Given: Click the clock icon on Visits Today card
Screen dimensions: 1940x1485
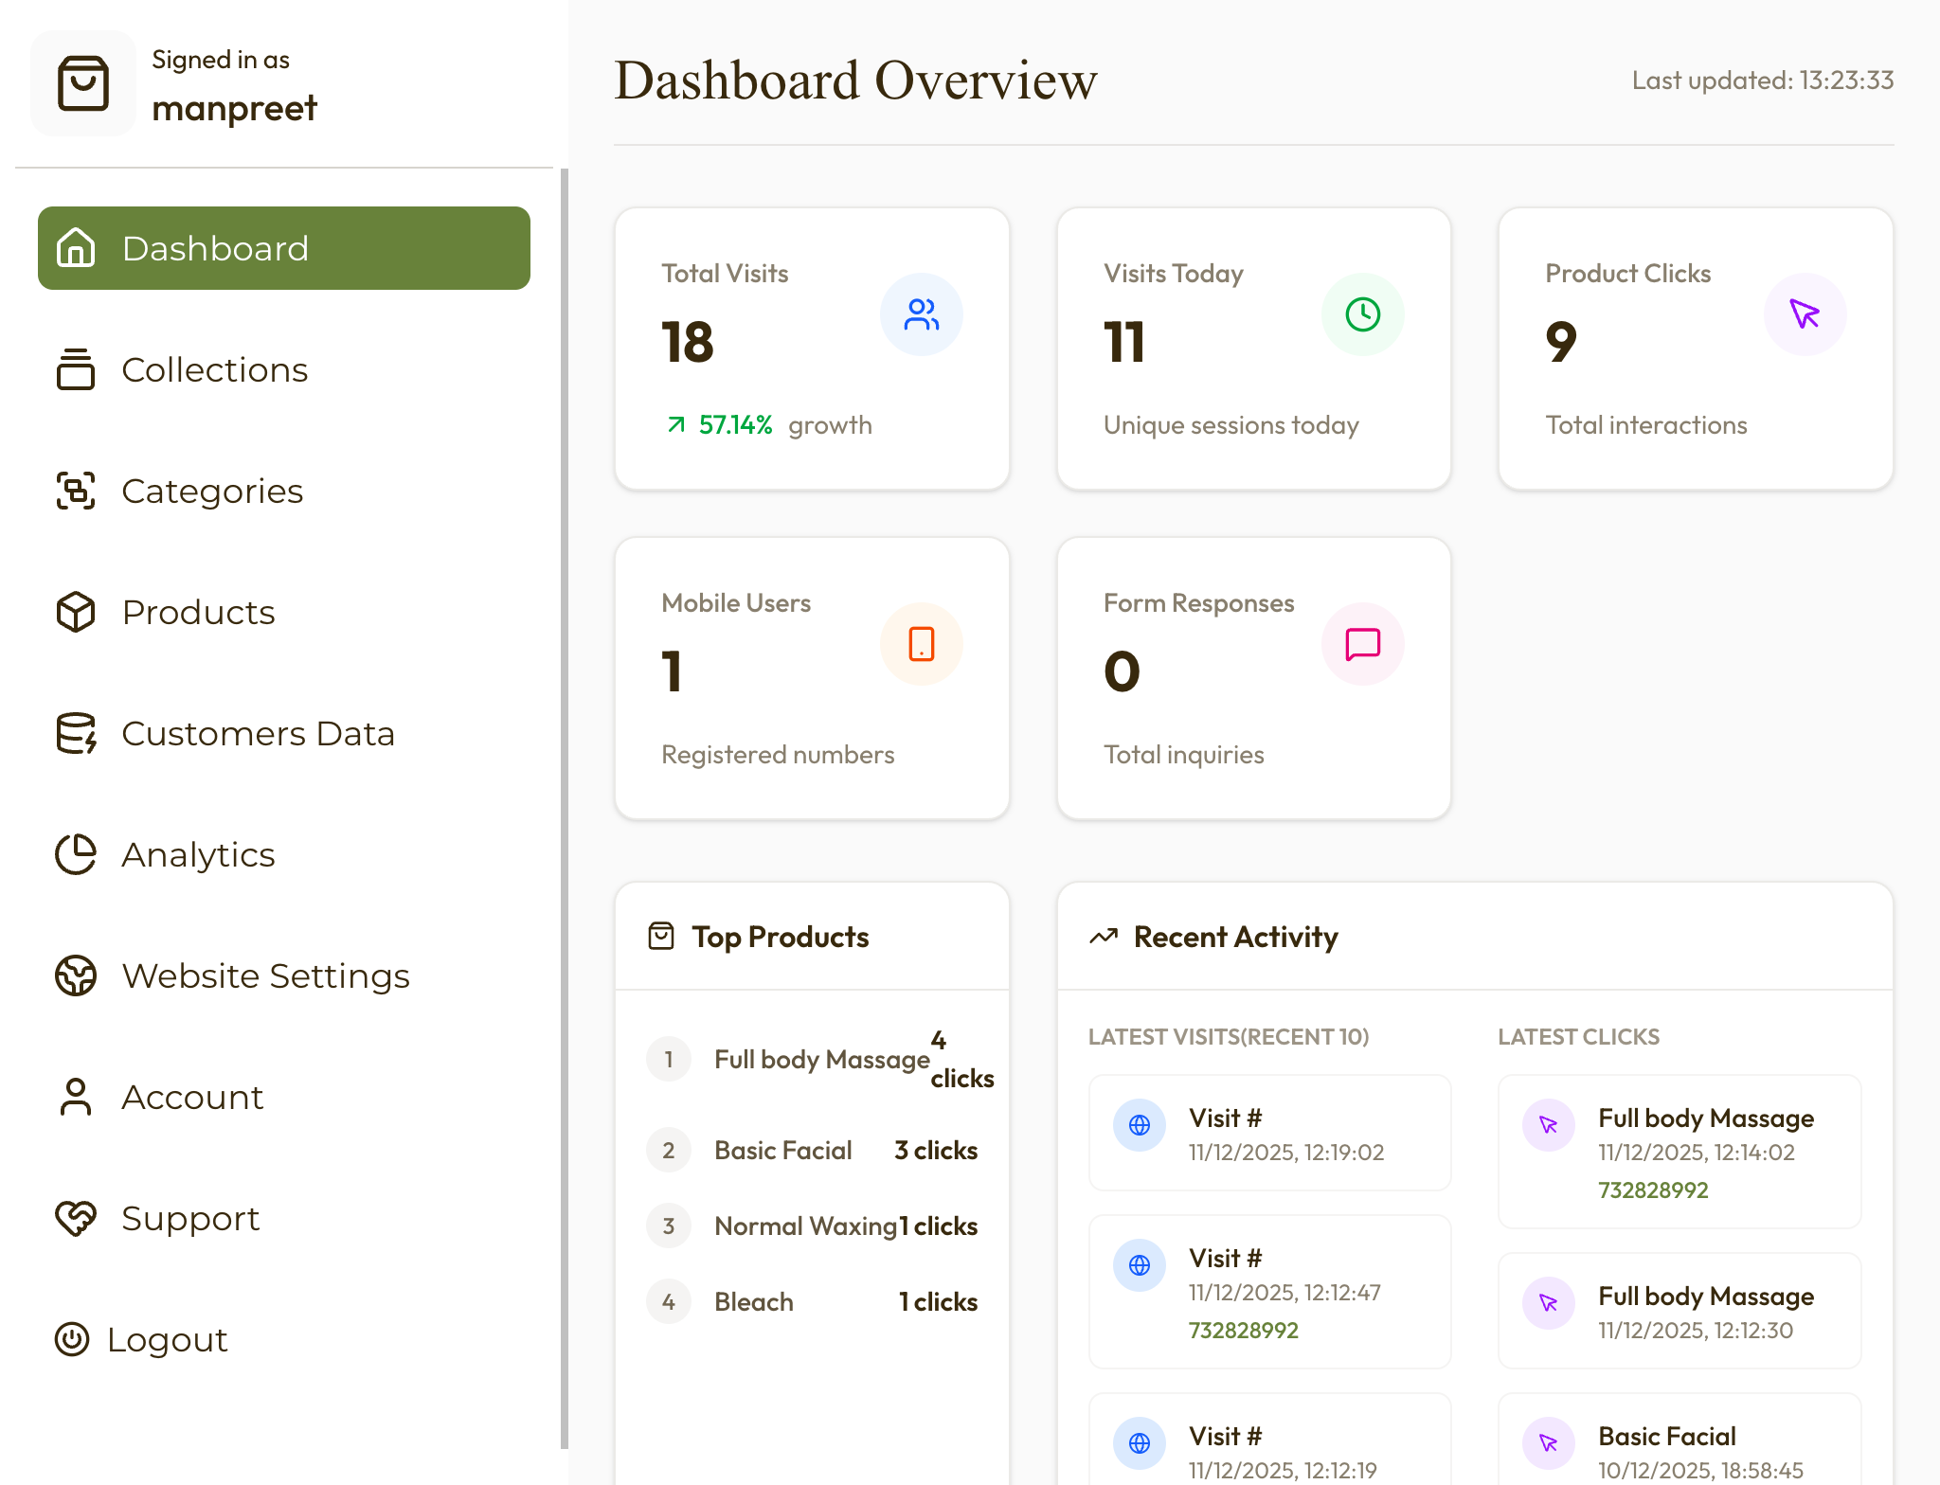Looking at the screenshot, I should click(x=1362, y=313).
